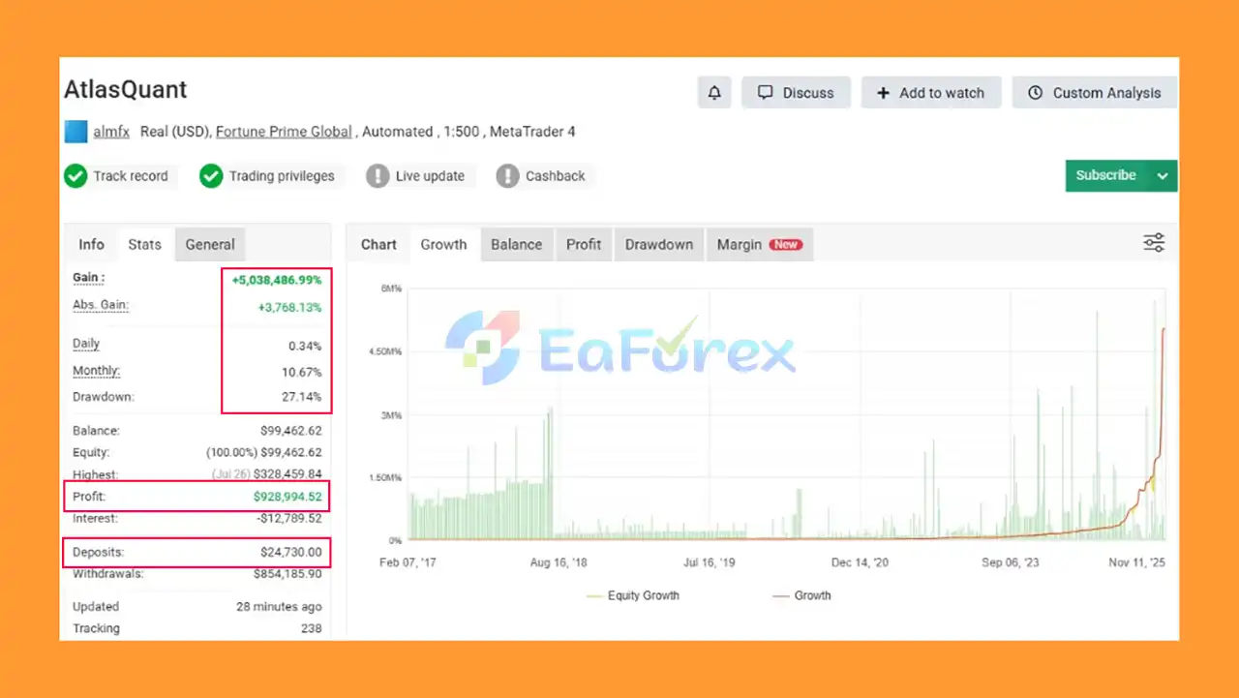Open Custom Analysis
1239x698 pixels.
tap(1094, 93)
